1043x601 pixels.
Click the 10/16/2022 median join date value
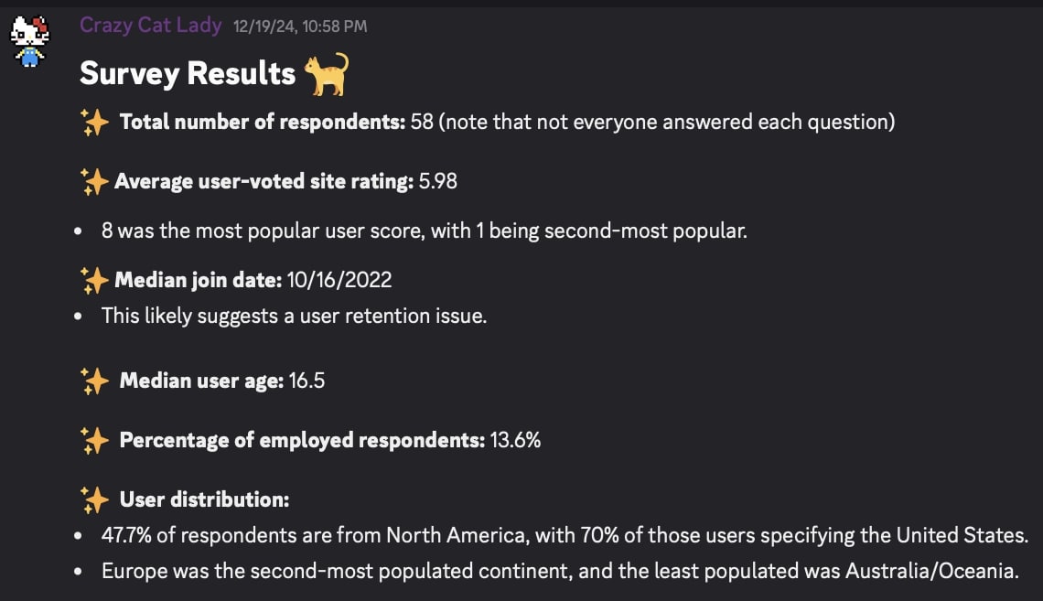339,279
